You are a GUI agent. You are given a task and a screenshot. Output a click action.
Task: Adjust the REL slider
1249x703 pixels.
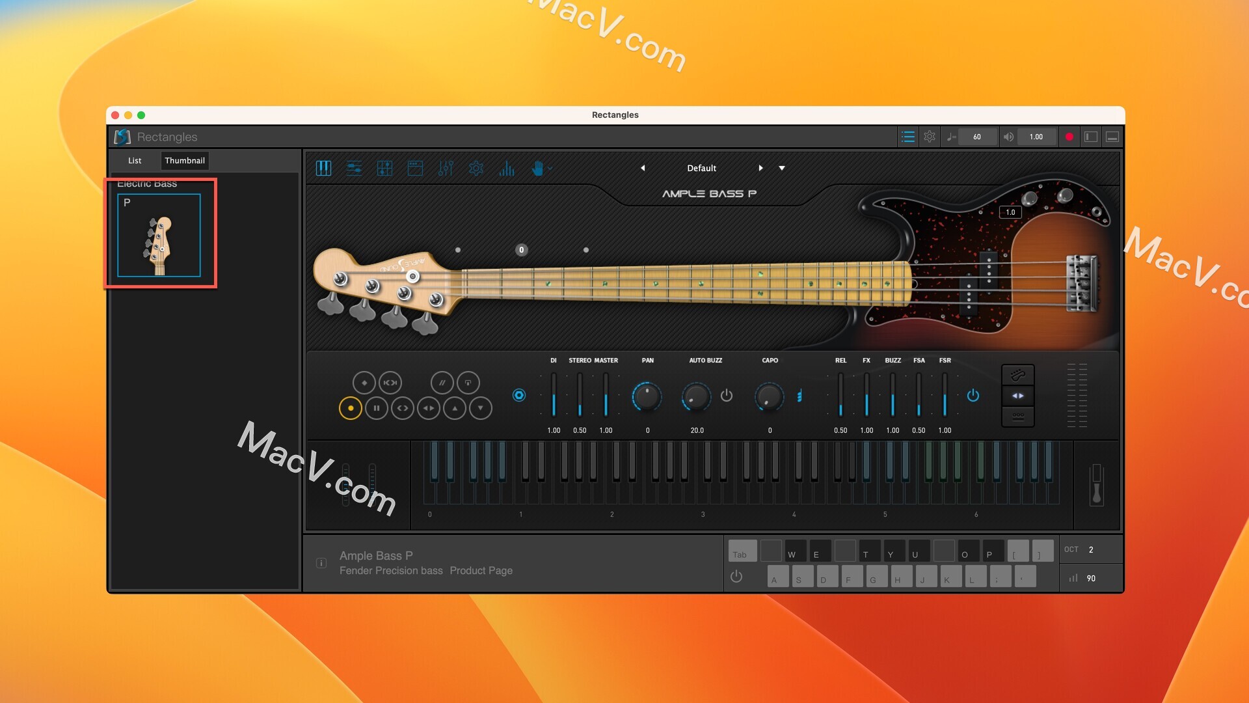(x=840, y=395)
